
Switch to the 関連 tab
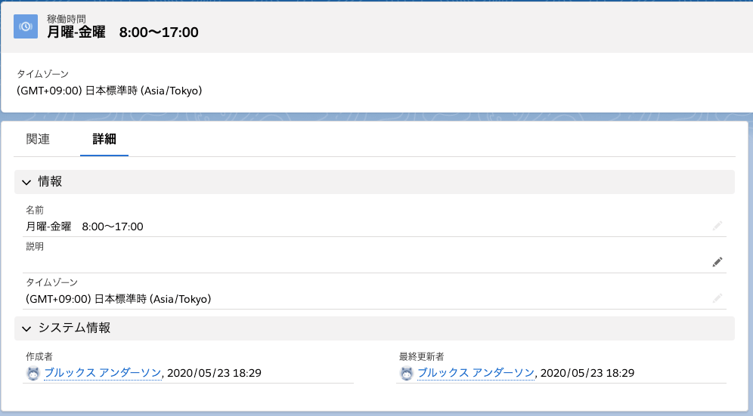(38, 139)
